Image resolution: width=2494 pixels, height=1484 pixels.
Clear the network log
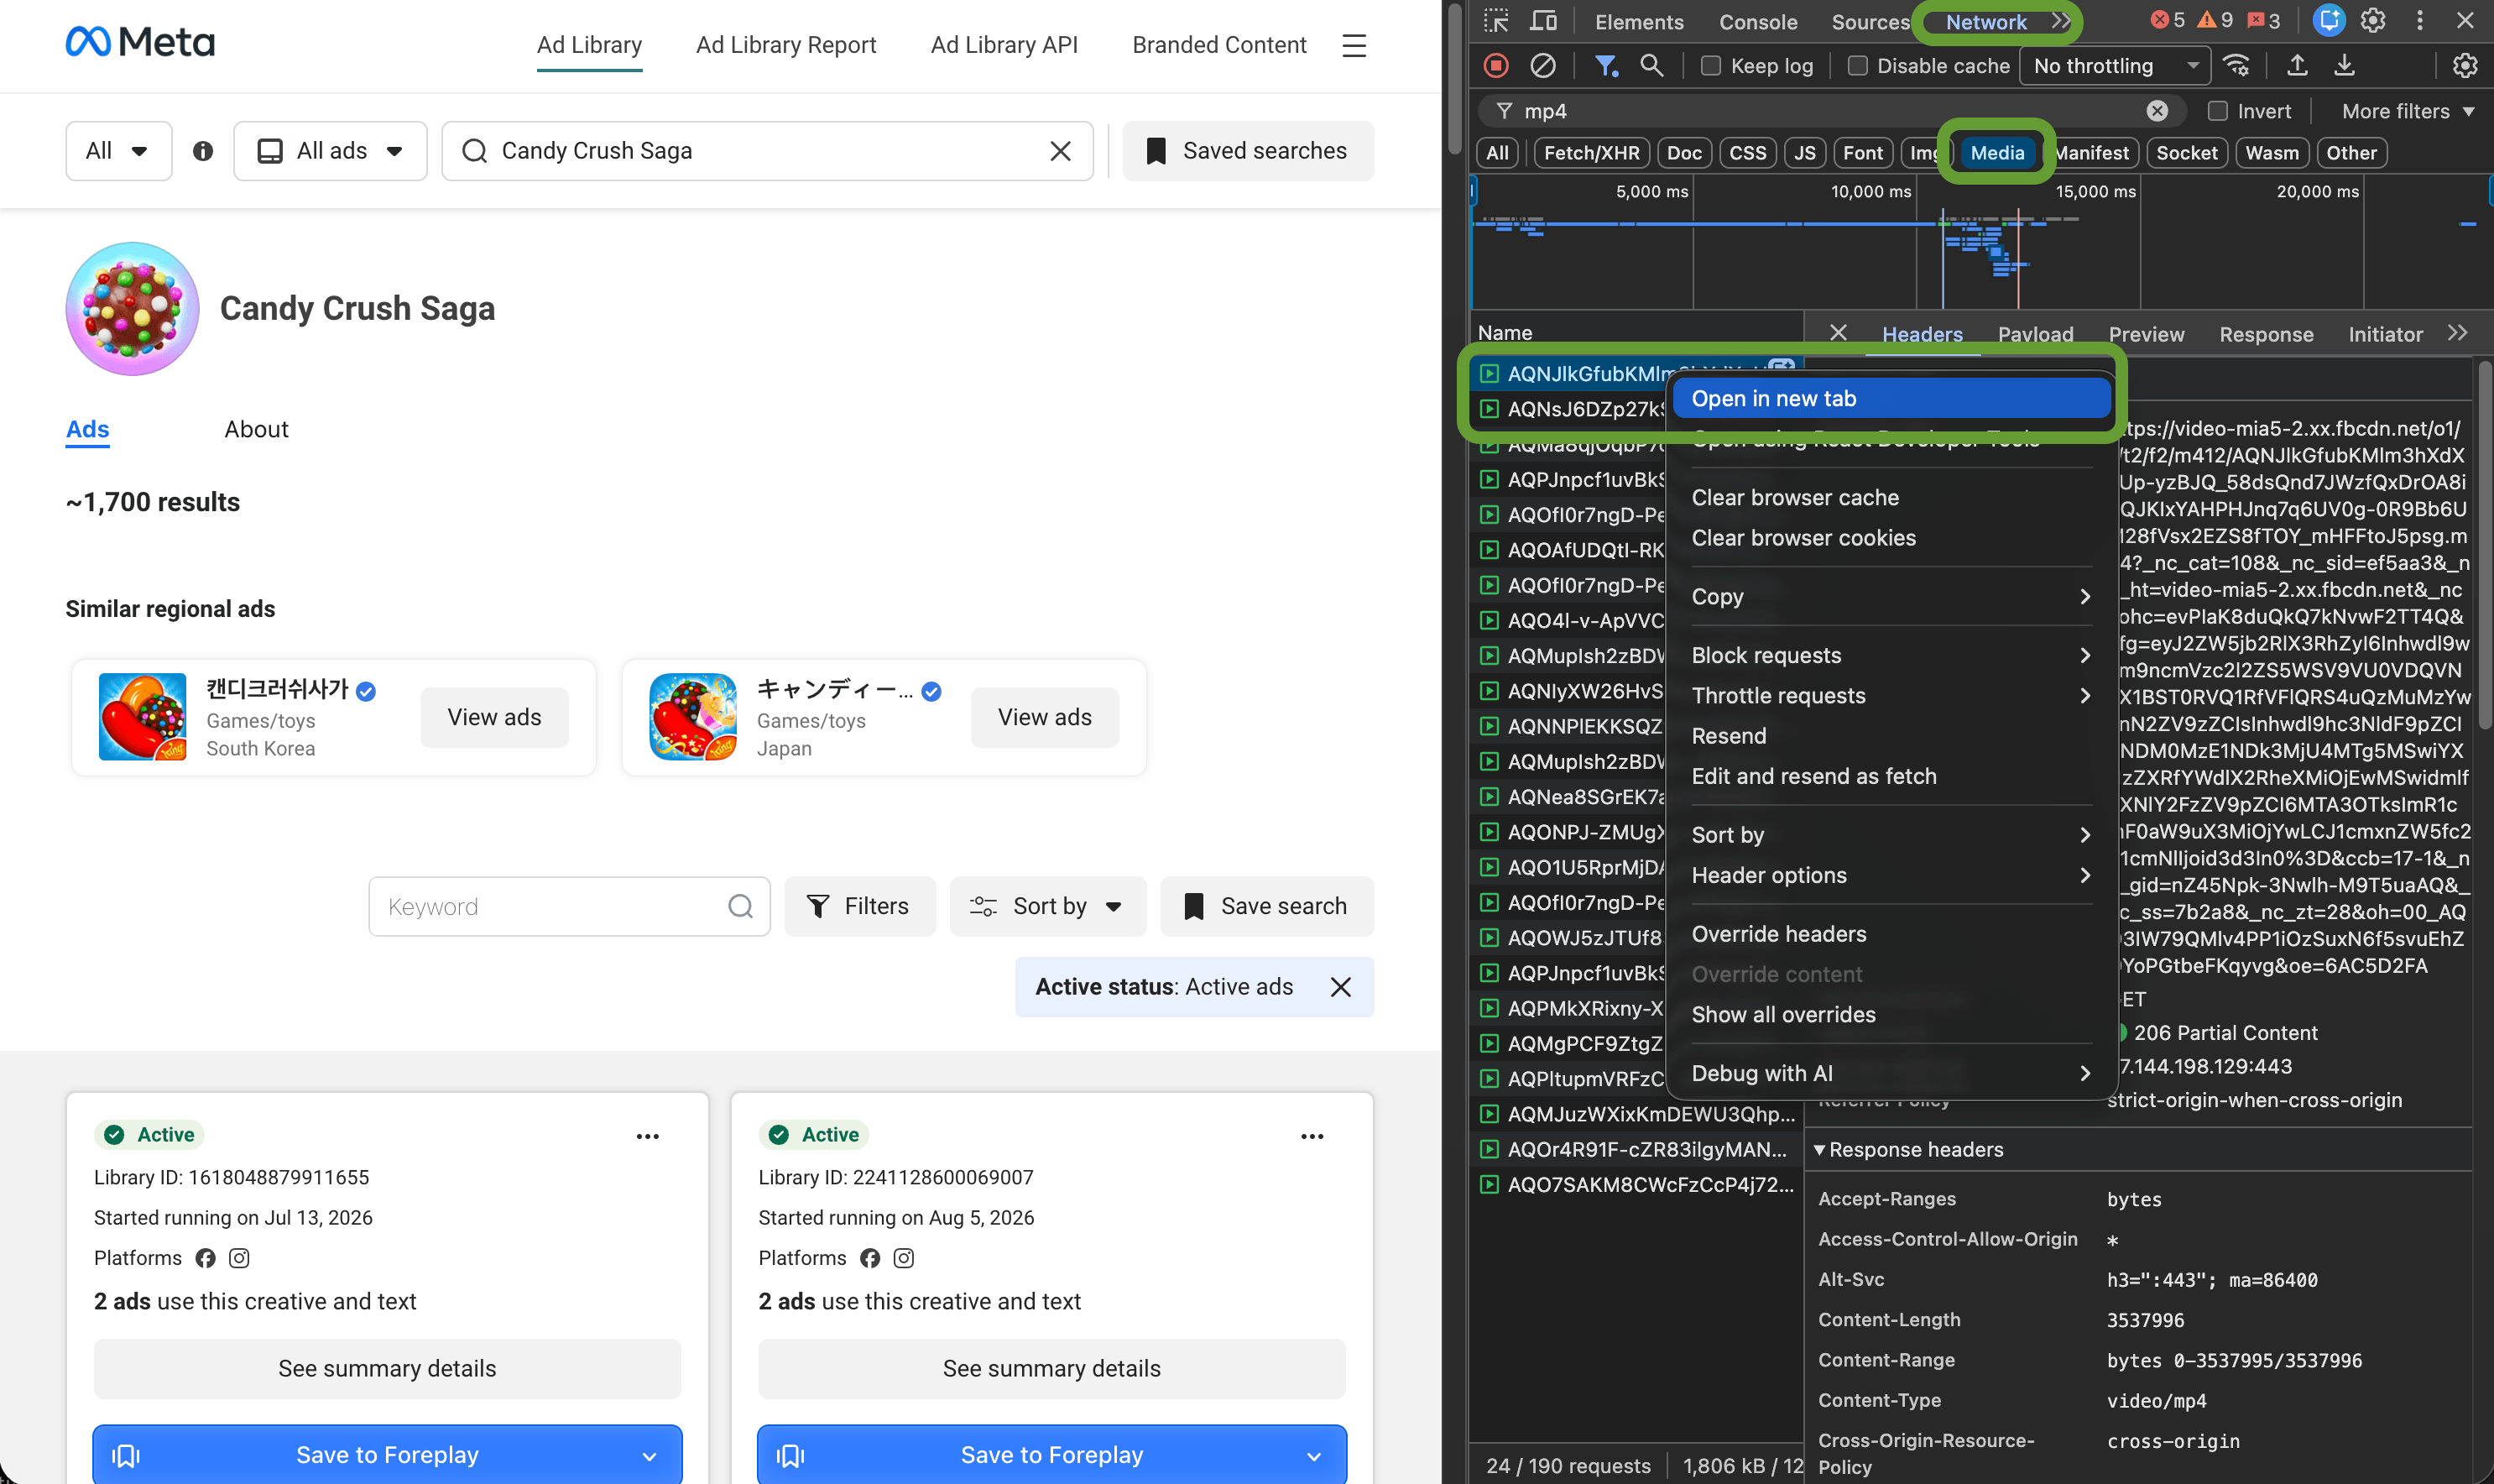click(1542, 66)
